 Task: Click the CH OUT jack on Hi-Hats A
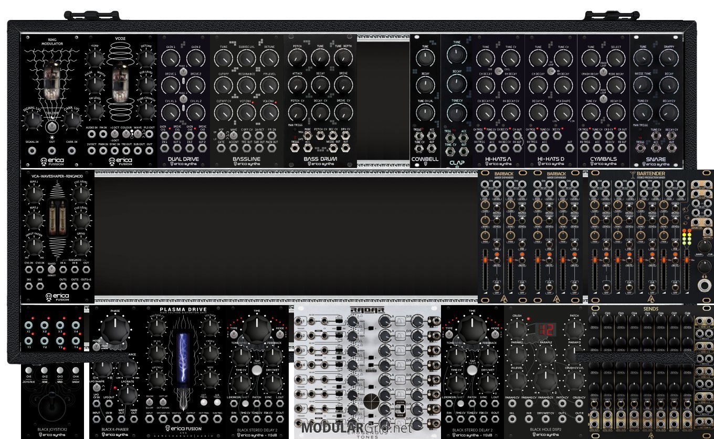pyautogui.click(x=517, y=135)
